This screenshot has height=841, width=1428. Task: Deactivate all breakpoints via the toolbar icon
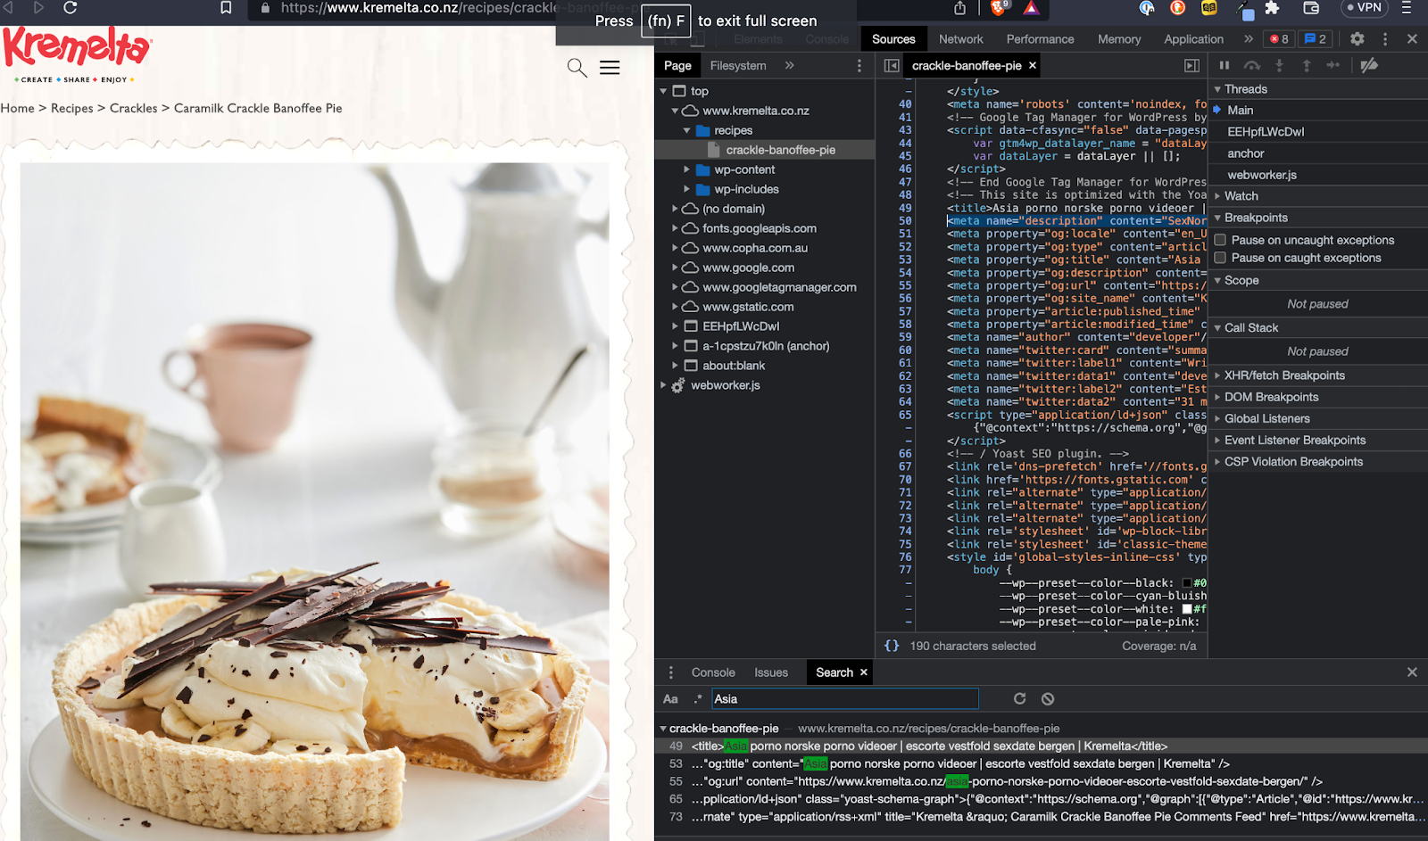pos(1372,65)
